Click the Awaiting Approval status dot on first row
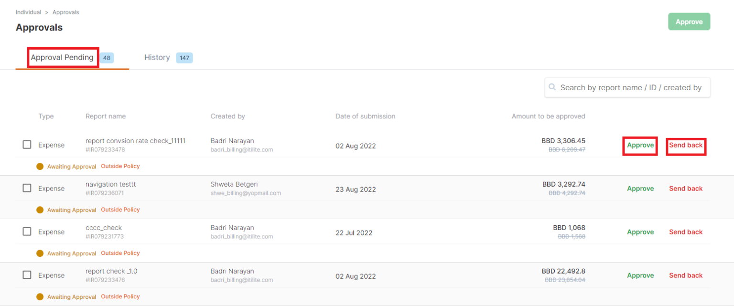The width and height of the screenshot is (734, 306). click(40, 166)
